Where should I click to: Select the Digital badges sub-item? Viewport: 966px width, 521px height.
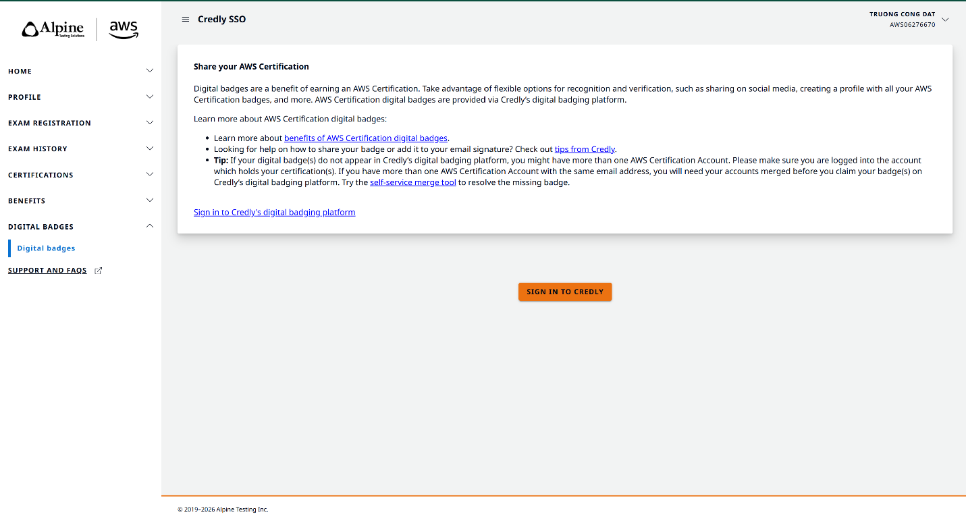tap(47, 248)
